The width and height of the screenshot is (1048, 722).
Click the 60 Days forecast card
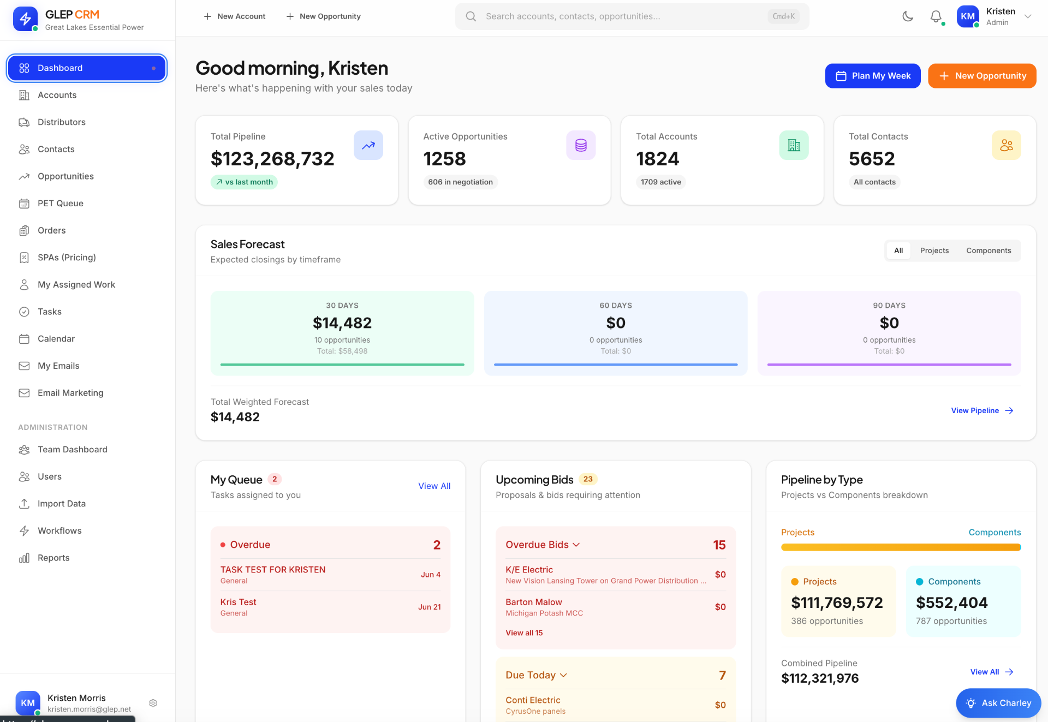[x=616, y=333]
